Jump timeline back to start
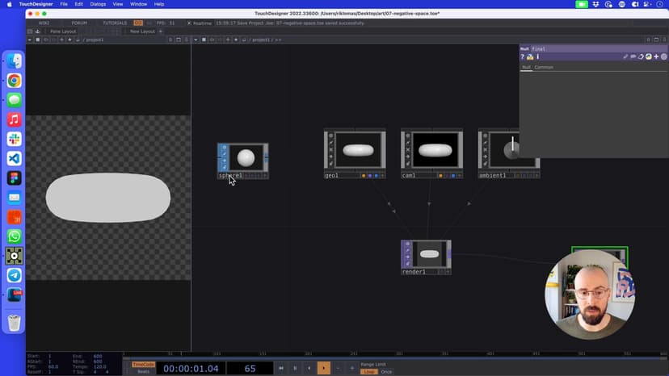This screenshot has height=376, width=669. (281, 368)
